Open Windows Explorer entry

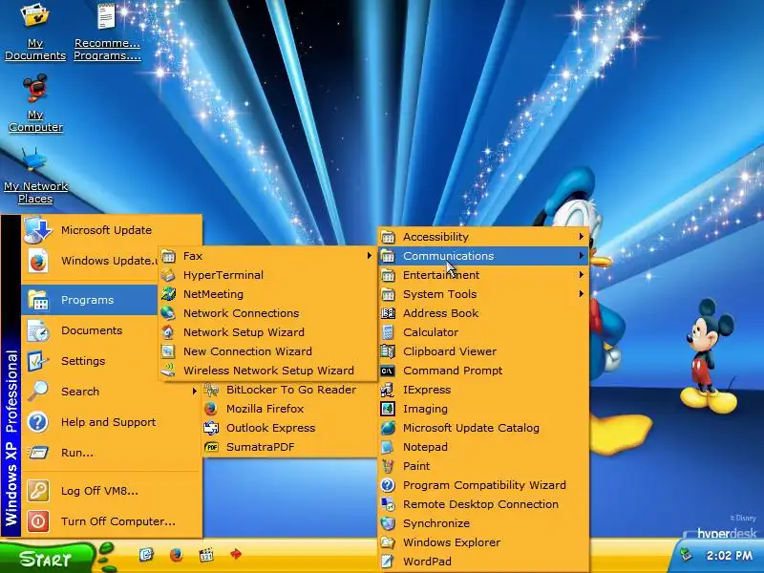[x=484, y=542]
